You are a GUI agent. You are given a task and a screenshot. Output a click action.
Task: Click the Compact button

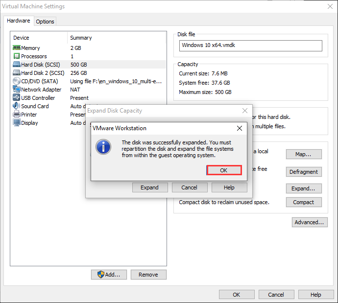304,202
